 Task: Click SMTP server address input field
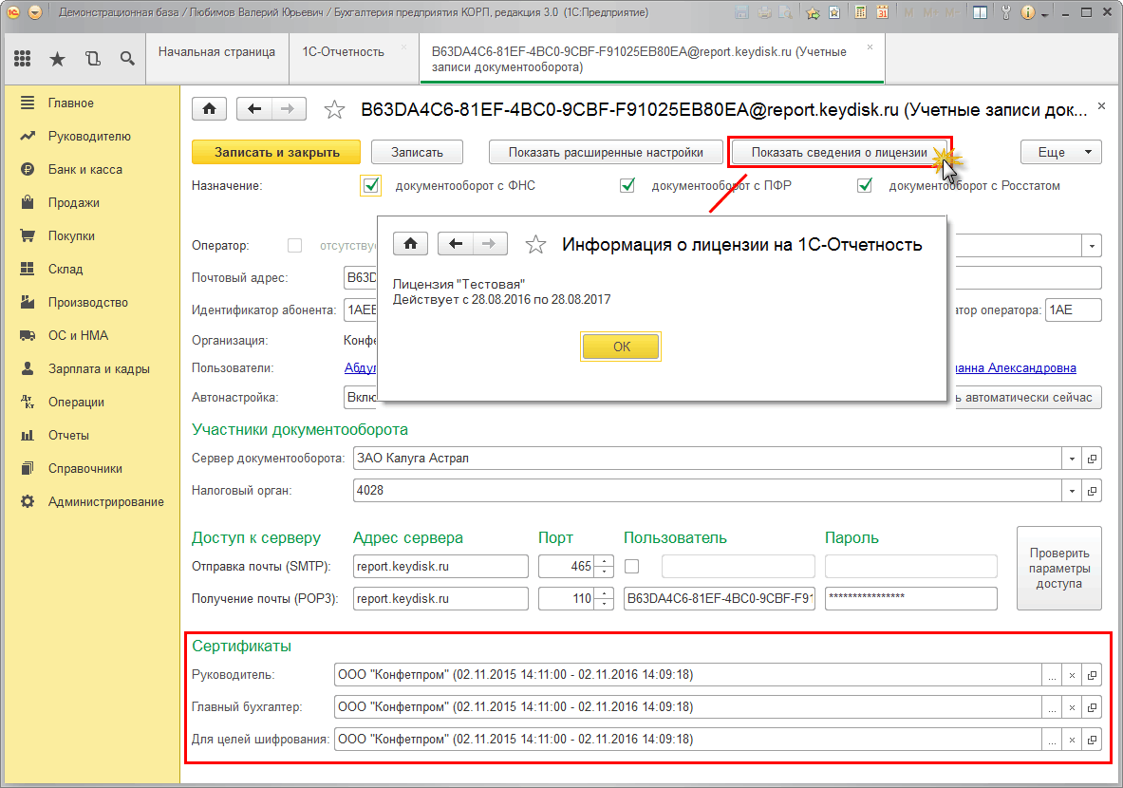click(x=440, y=567)
